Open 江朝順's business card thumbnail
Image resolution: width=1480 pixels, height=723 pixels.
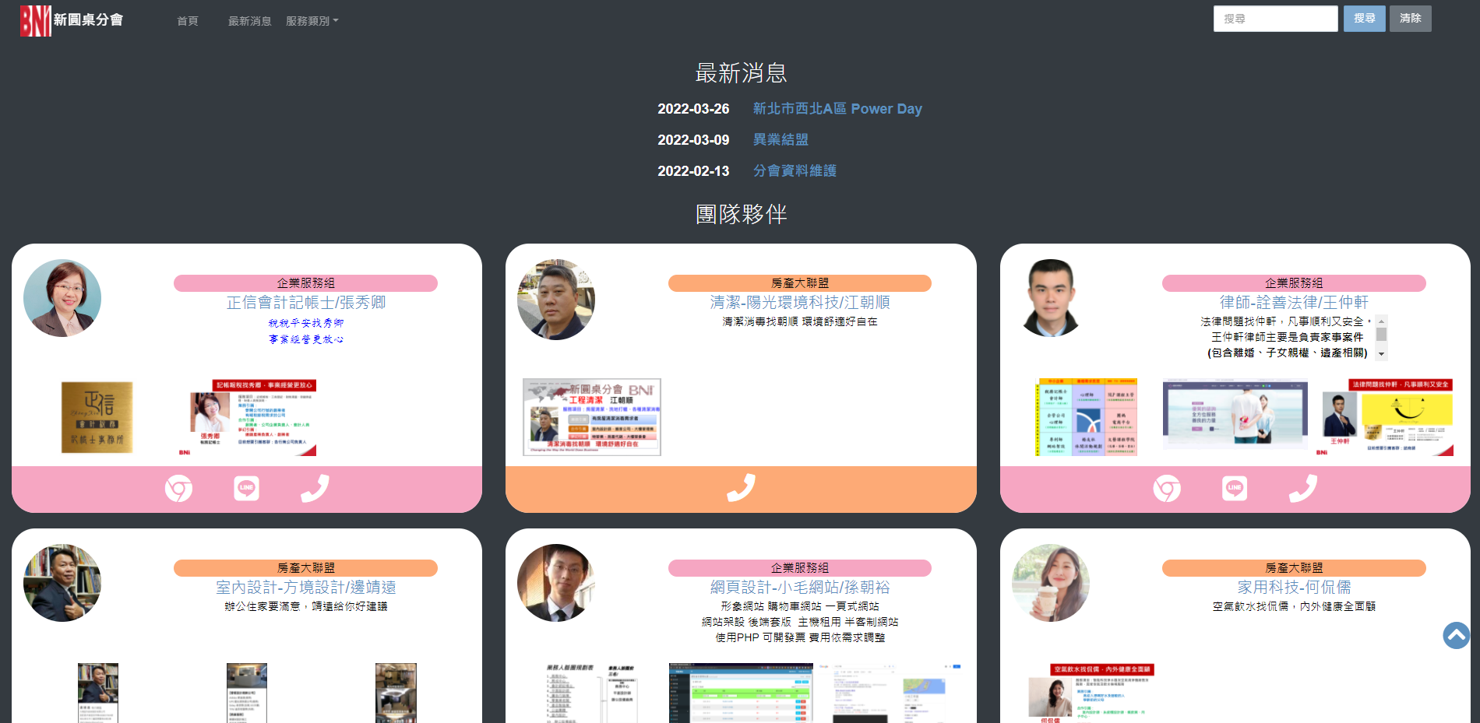point(592,417)
